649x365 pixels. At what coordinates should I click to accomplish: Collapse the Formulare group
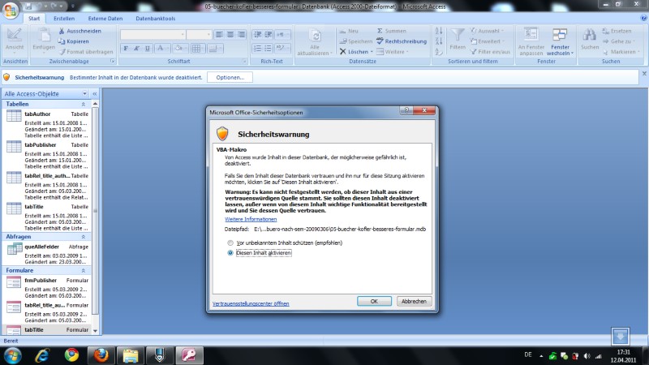[84, 270]
